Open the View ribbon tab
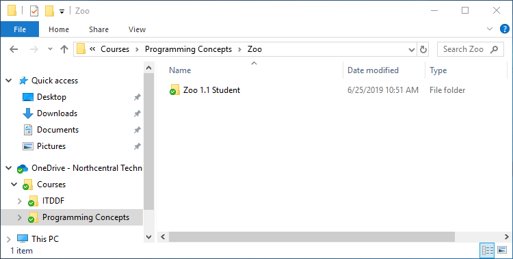 click(x=137, y=29)
